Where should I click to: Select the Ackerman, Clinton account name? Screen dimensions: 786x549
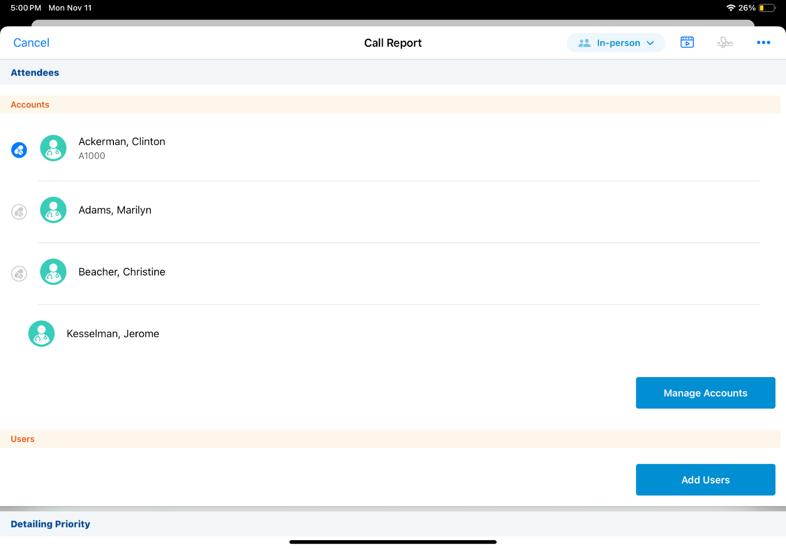[x=122, y=141]
